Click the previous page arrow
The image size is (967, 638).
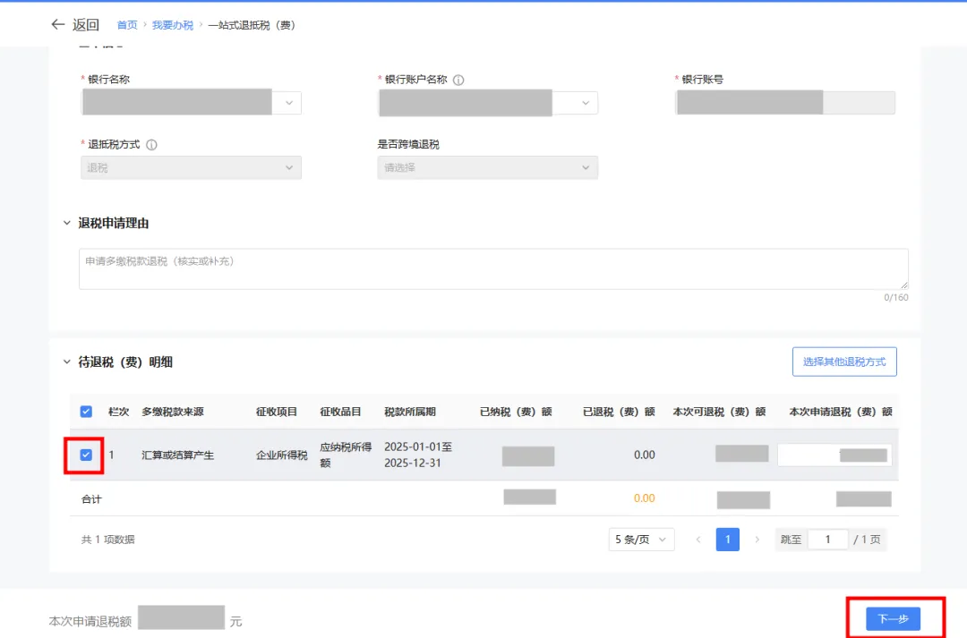[x=698, y=540]
